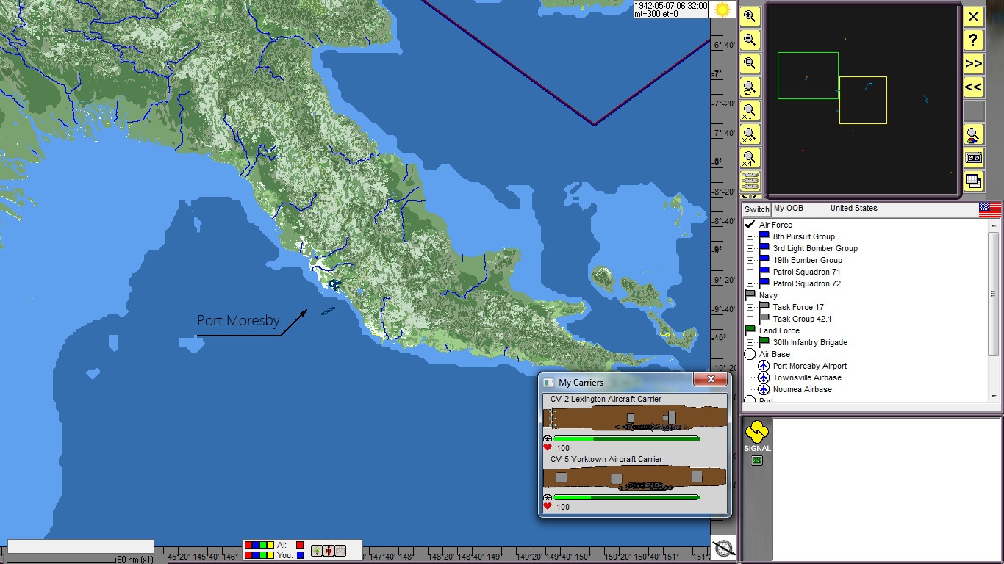Screen dimensions: 1004x564
Task: Activate the x4 zoom level tool
Action: click(x=750, y=158)
